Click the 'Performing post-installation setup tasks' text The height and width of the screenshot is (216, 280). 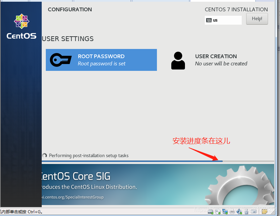pyautogui.click(x=89, y=155)
